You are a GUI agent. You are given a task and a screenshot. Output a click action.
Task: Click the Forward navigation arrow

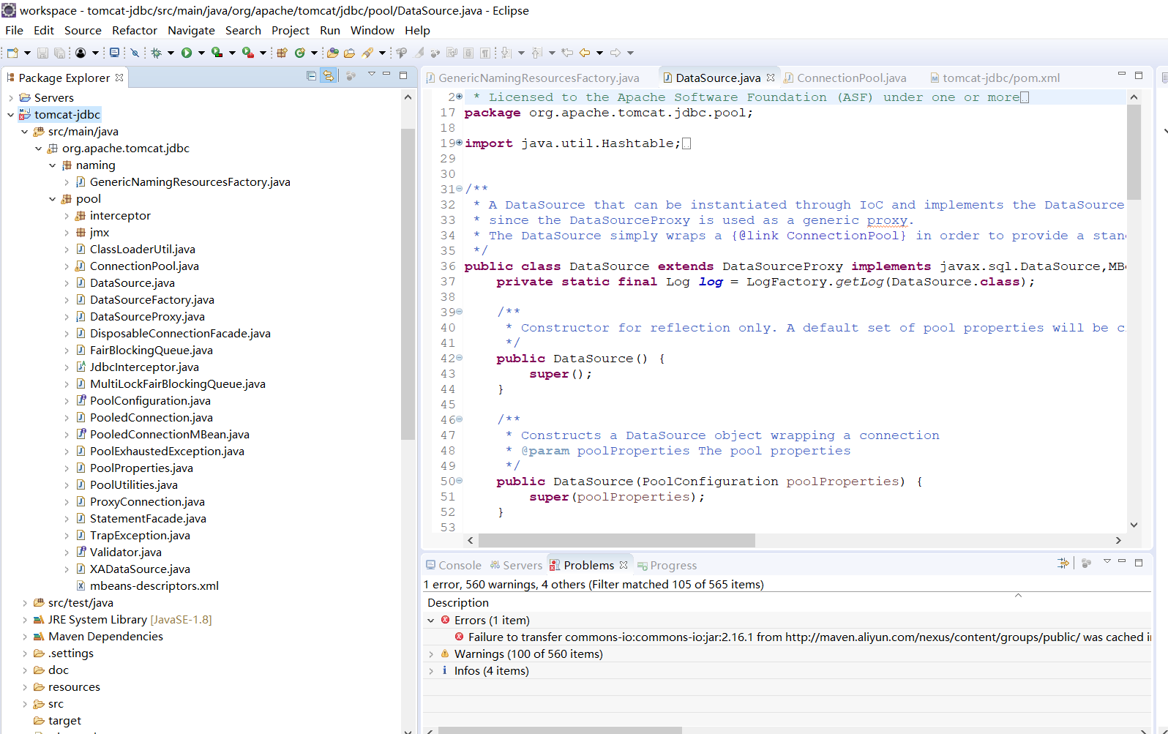coord(615,53)
